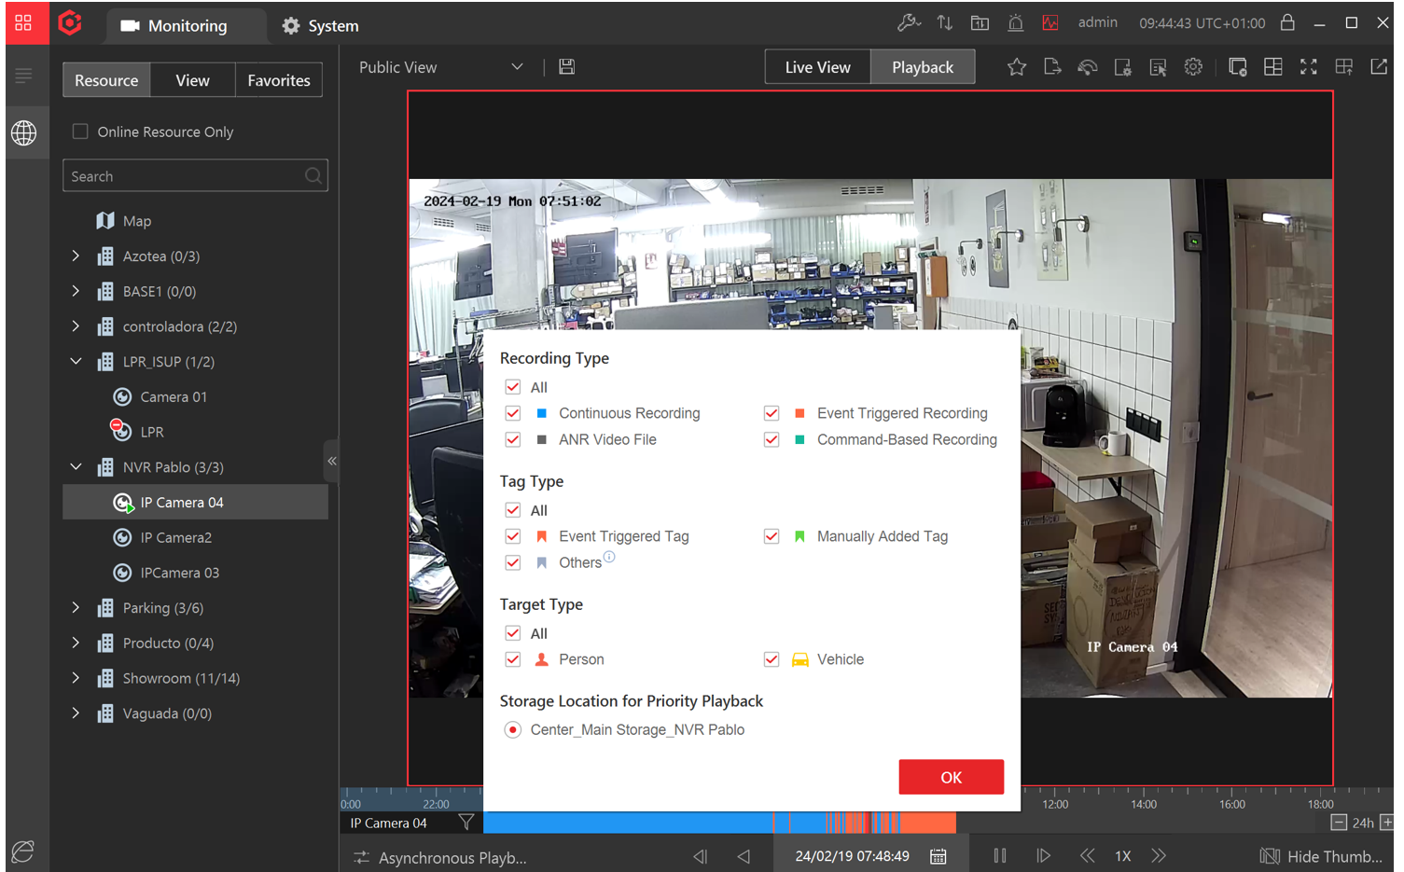1404x872 pixels.
Task: Click the wrench maintenance tool icon
Action: [x=906, y=22]
